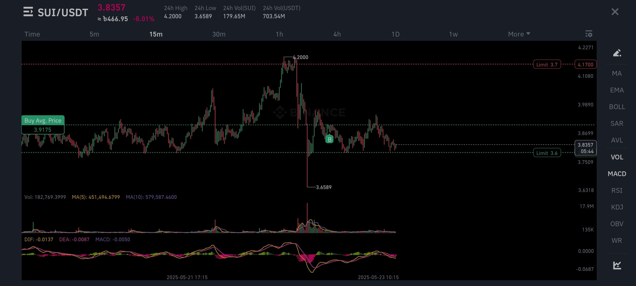The height and width of the screenshot is (286, 636).
Task: Enable the OBV indicator
Action: [x=617, y=224]
